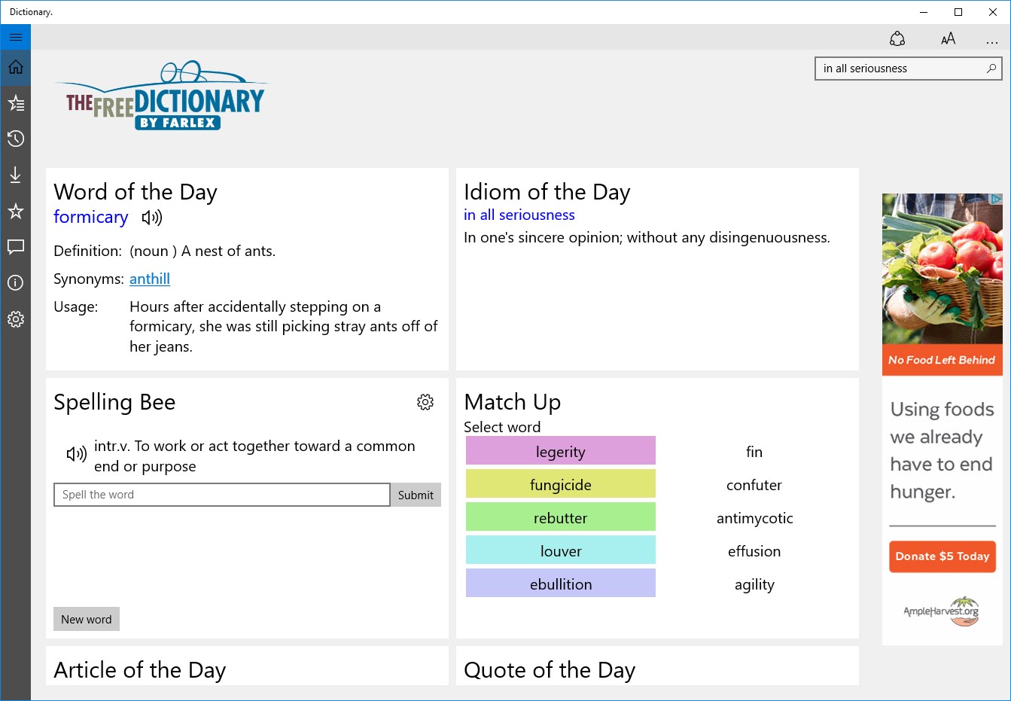Open Spelling Bee settings gear

(x=425, y=402)
